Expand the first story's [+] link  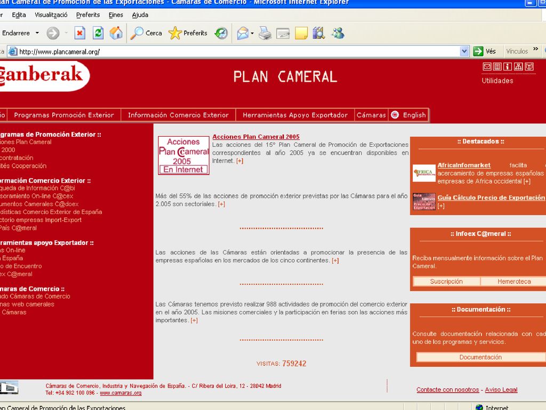click(240, 161)
